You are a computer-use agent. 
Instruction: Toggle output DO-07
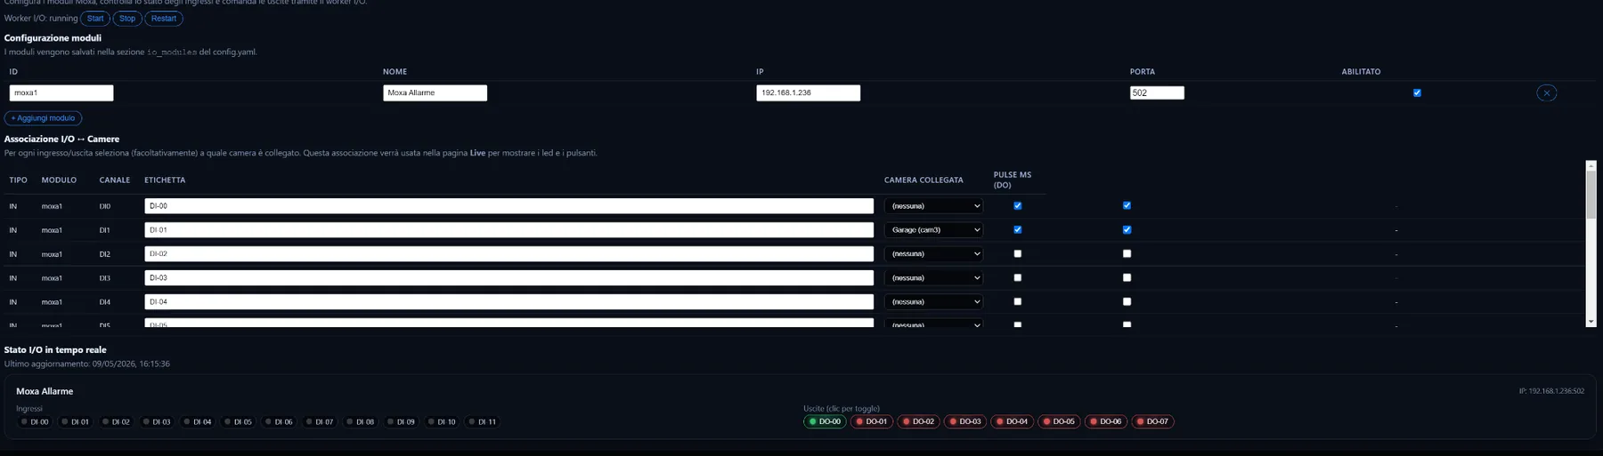1152,421
